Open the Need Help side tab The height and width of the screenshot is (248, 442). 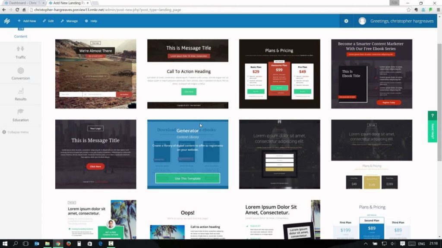[x=433, y=131]
